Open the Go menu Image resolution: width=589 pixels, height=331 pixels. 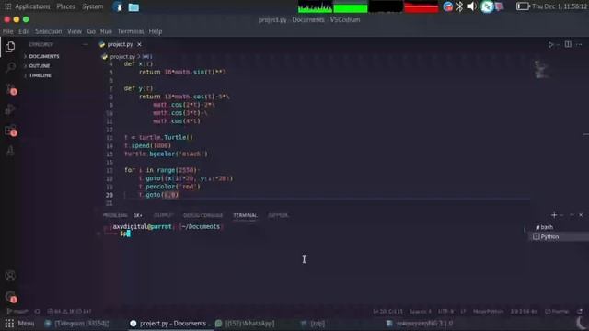click(x=91, y=31)
